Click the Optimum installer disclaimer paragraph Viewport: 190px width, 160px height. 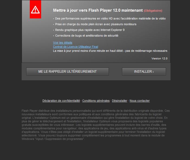(x=96, y=125)
